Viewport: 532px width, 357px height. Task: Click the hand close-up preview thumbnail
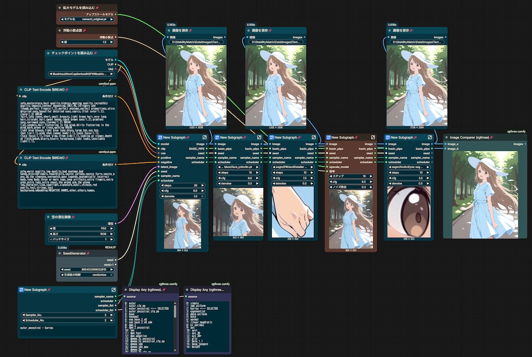point(292,212)
